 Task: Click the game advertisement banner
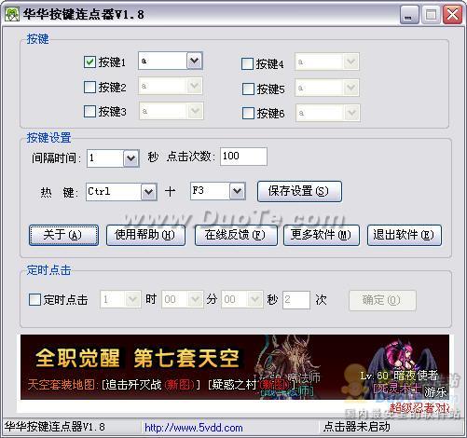(235, 367)
